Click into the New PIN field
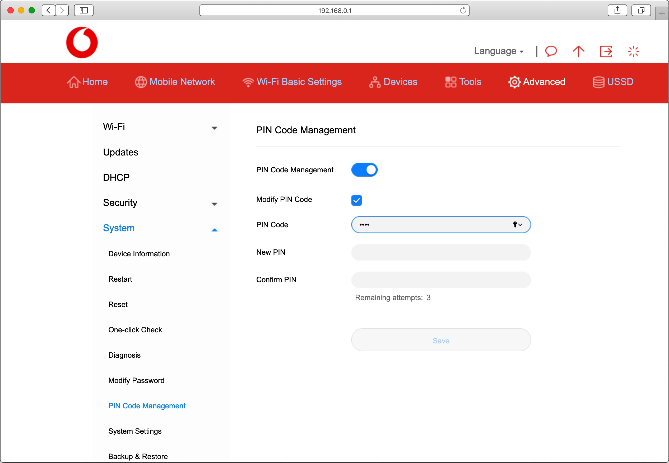This screenshot has height=463, width=669. (x=441, y=252)
